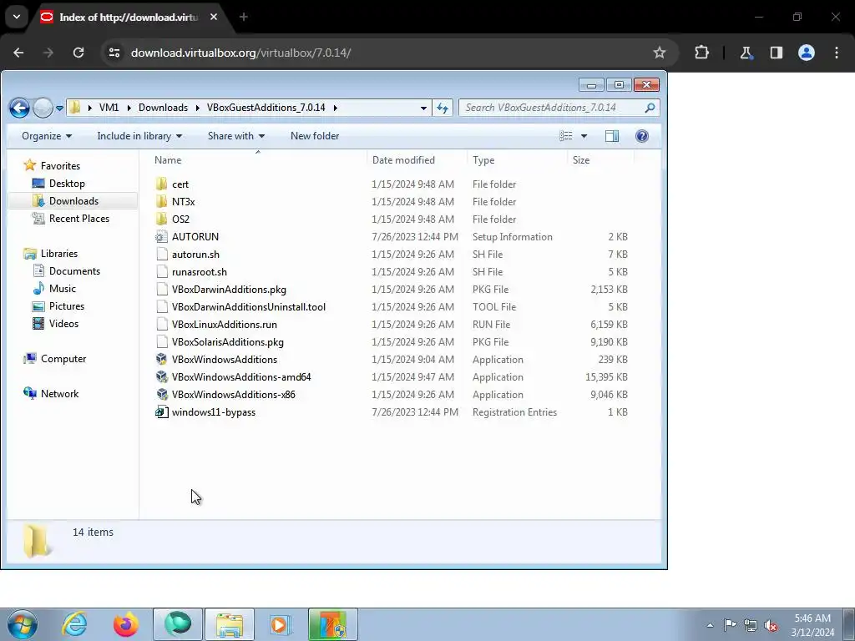Viewport: 855px width, 641px height.
Task: Open Downloads in the navigation pane
Action: click(73, 201)
